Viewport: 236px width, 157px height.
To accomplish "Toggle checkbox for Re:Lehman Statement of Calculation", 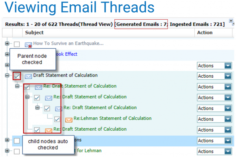I will click(57, 119).
